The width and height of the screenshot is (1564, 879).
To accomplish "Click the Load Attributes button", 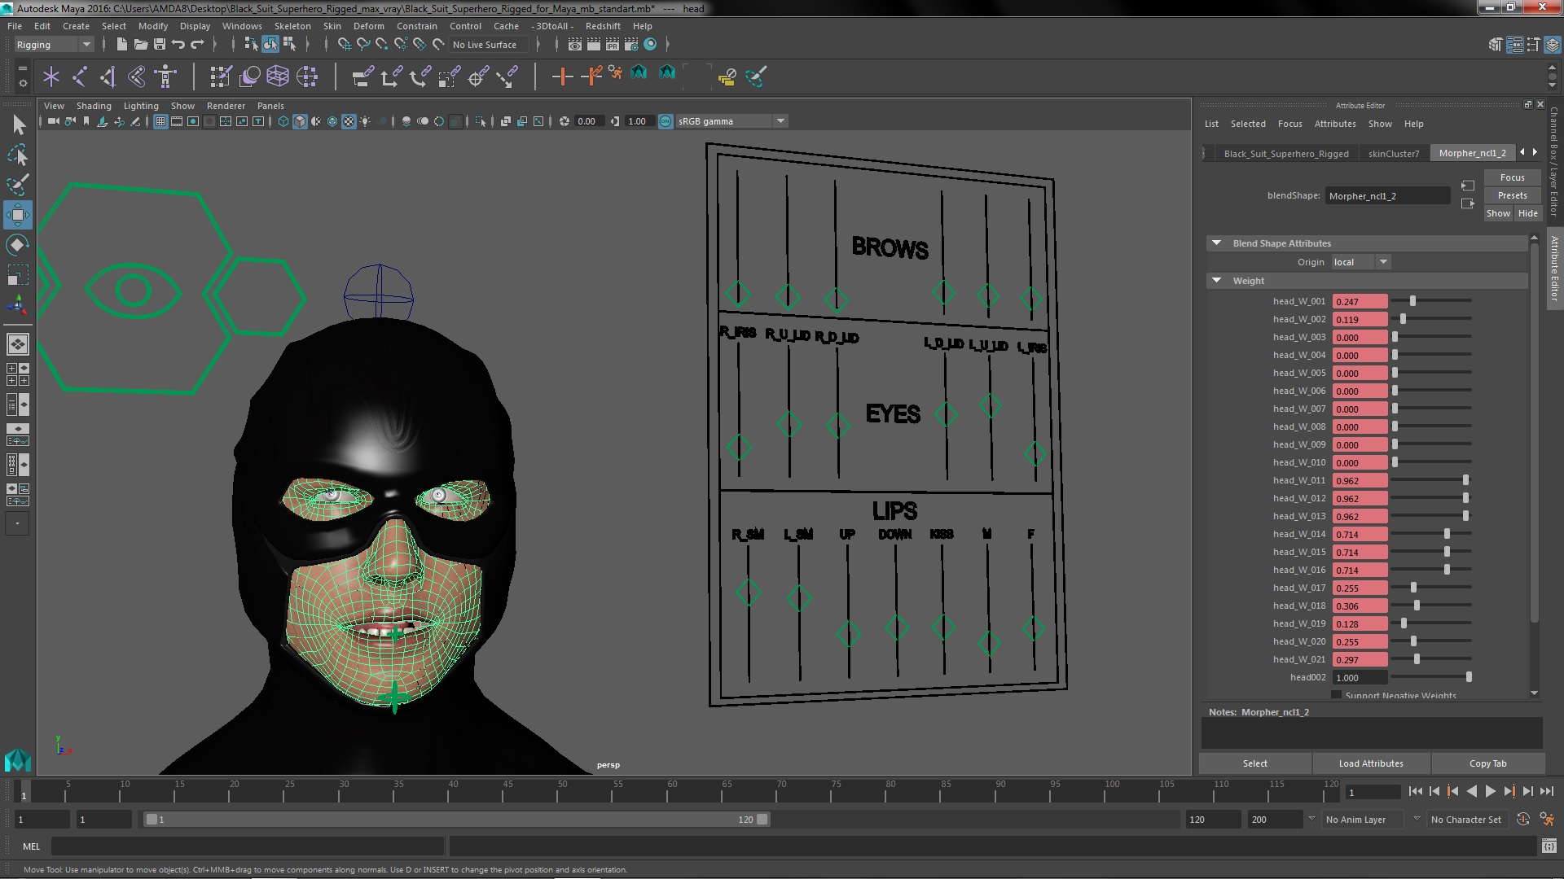I will [x=1371, y=763].
